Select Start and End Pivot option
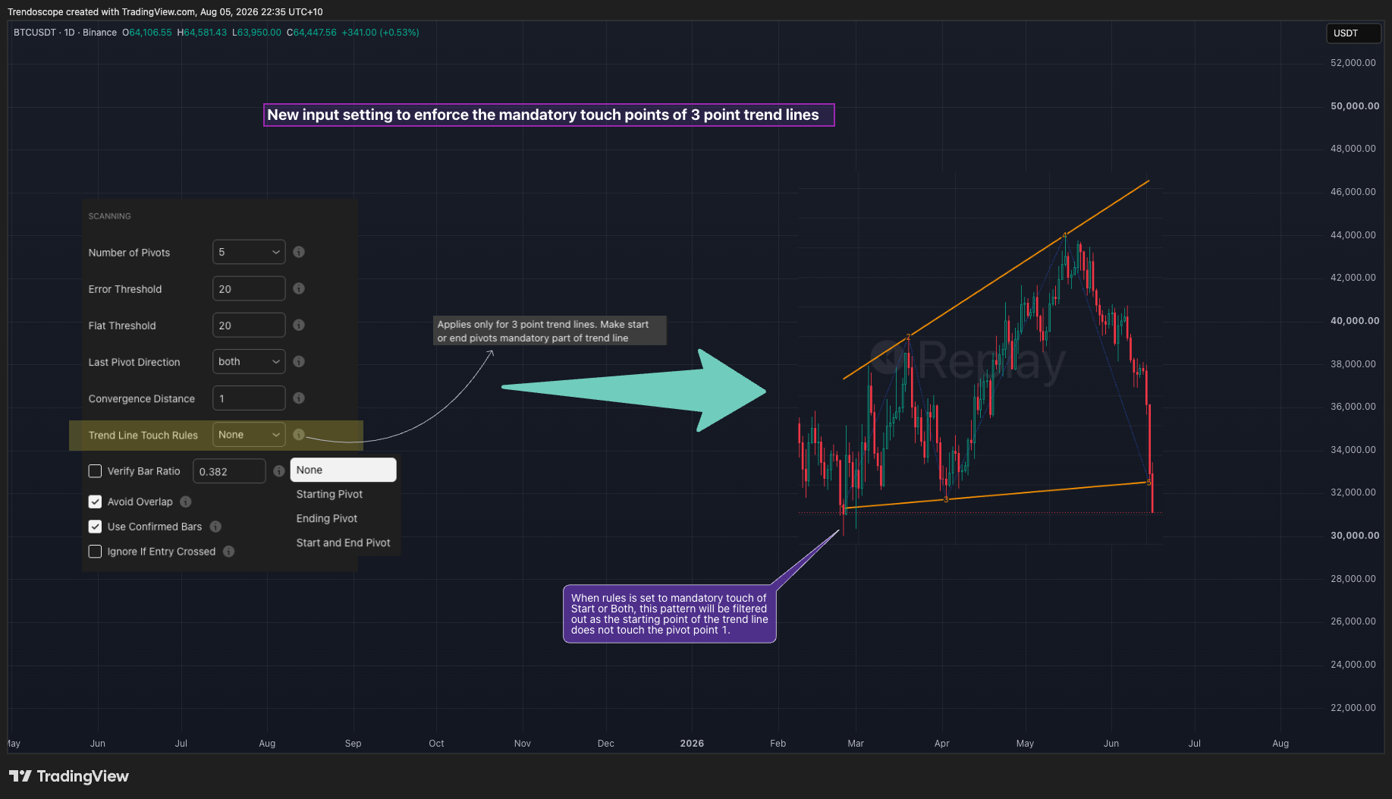This screenshot has height=799, width=1392. click(343, 543)
